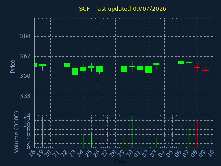Viewport: 221px width, 166px height.
Task: Click the day 19 volume bar
Action: pos(42,132)
